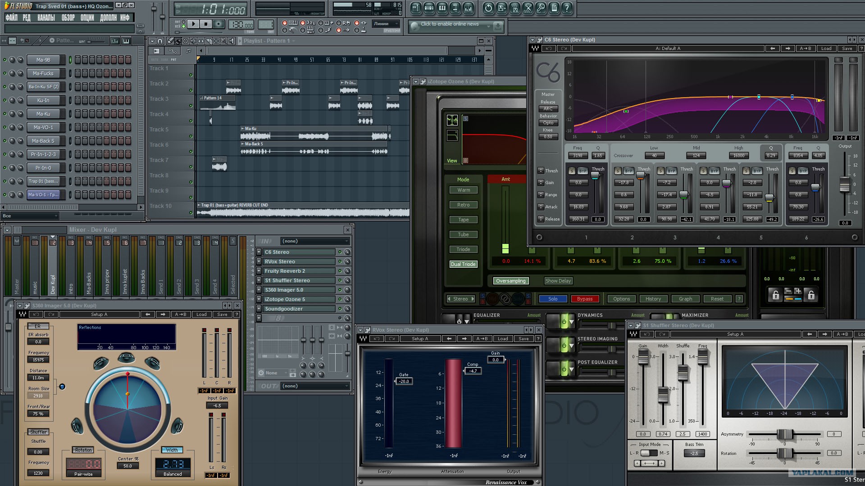
Task: Click the Help question mark icon
Action: [x=567, y=8]
